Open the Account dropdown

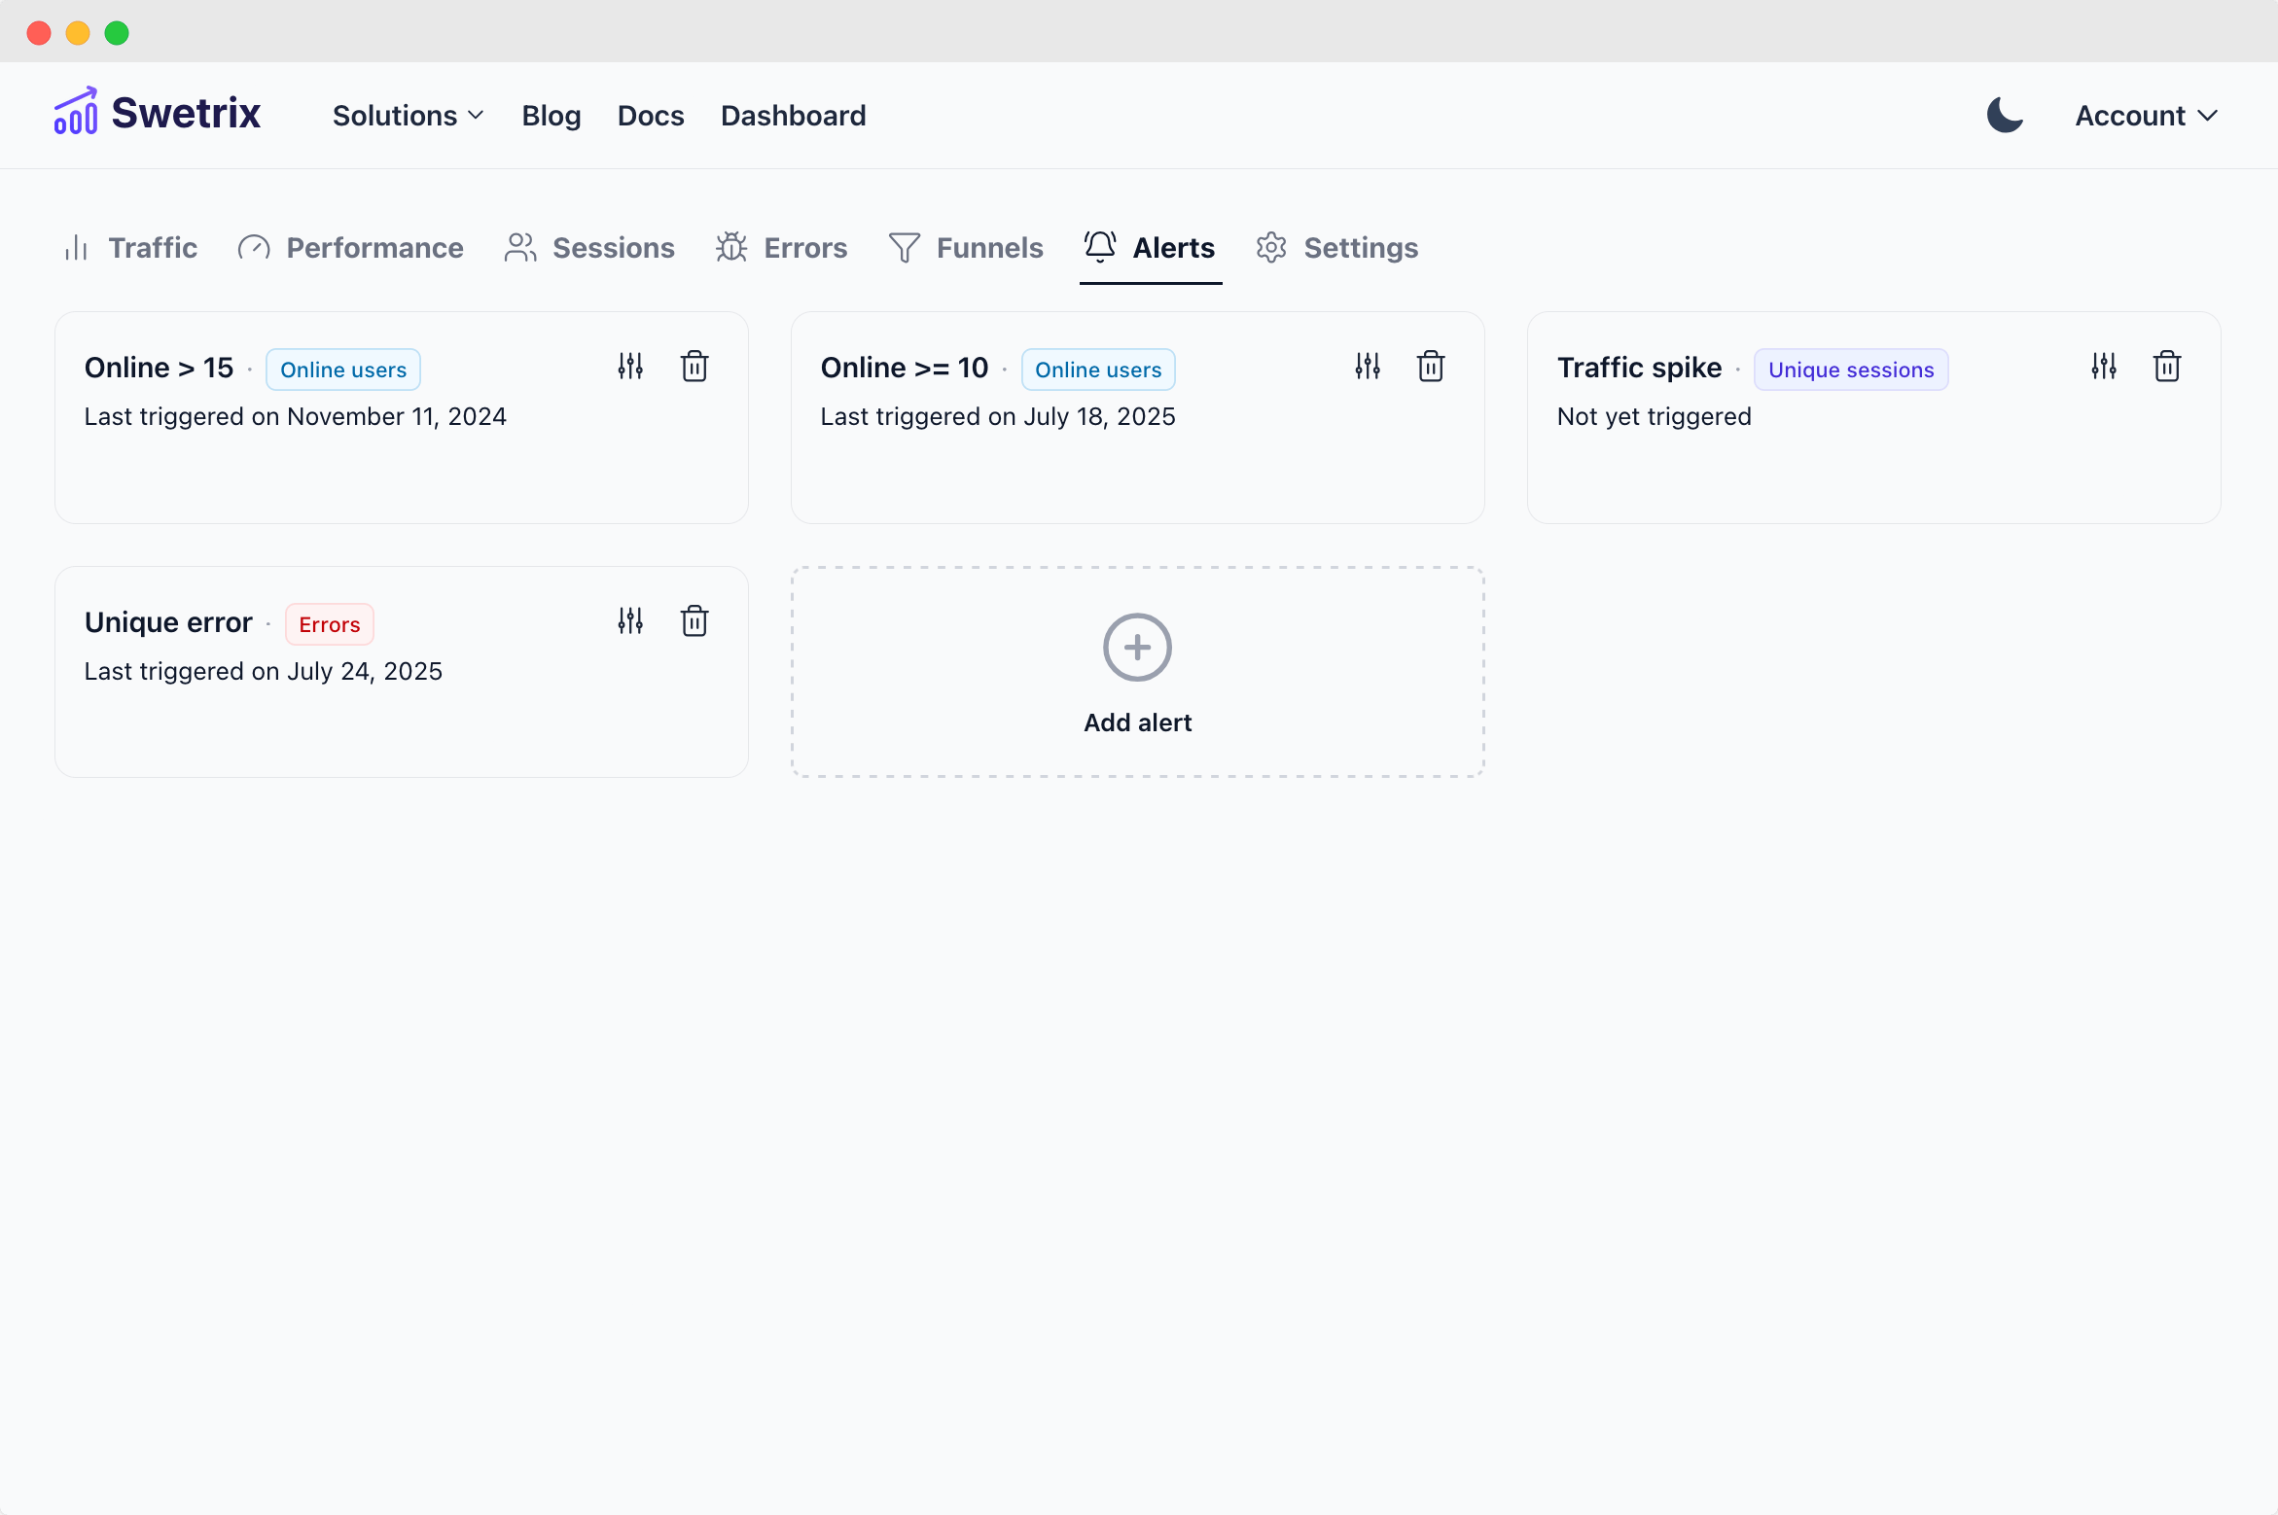(2146, 116)
